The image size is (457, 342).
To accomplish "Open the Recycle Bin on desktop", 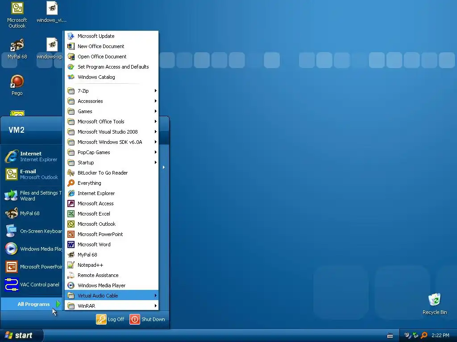I will point(435,304).
